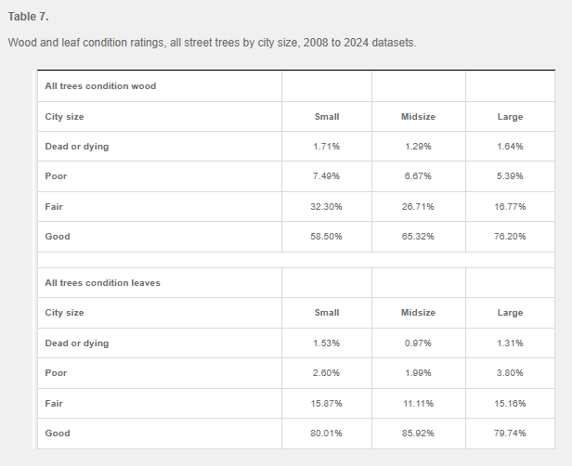Select the 5.39% large poor wood cell
This screenshot has height=466, width=572.
(x=510, y=176)
